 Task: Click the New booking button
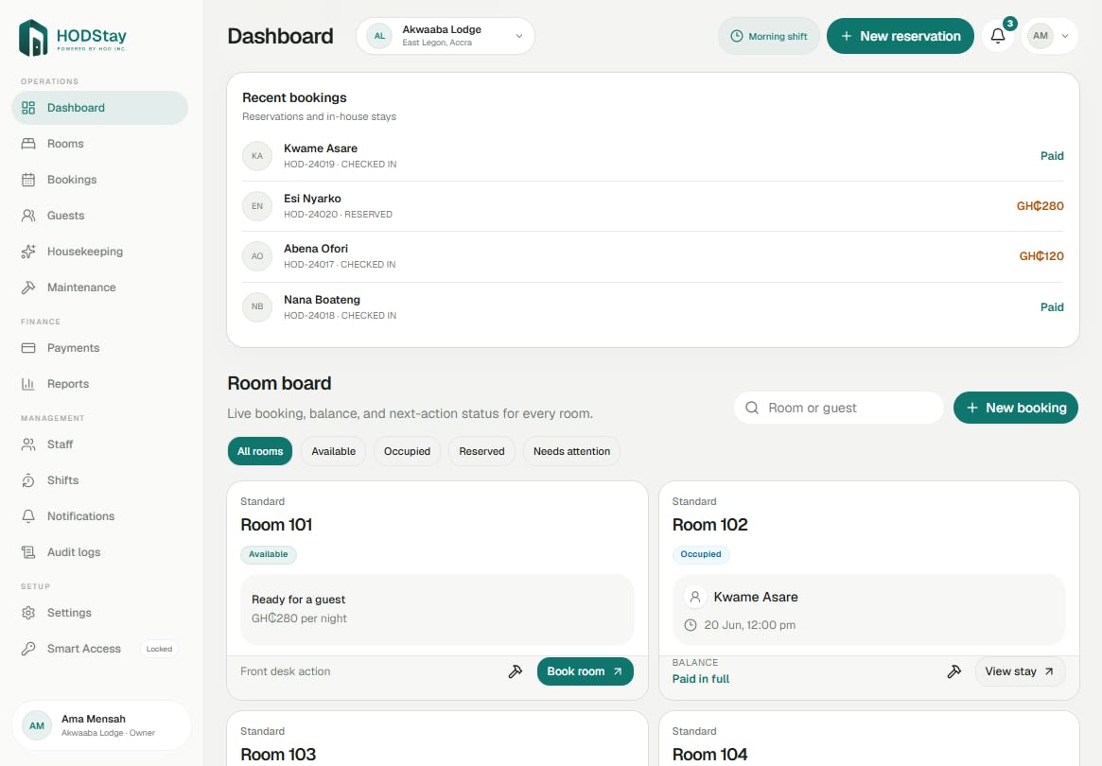point(1016,408)
